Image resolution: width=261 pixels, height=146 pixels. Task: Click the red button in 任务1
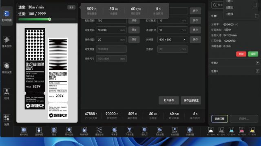point(241,54)
